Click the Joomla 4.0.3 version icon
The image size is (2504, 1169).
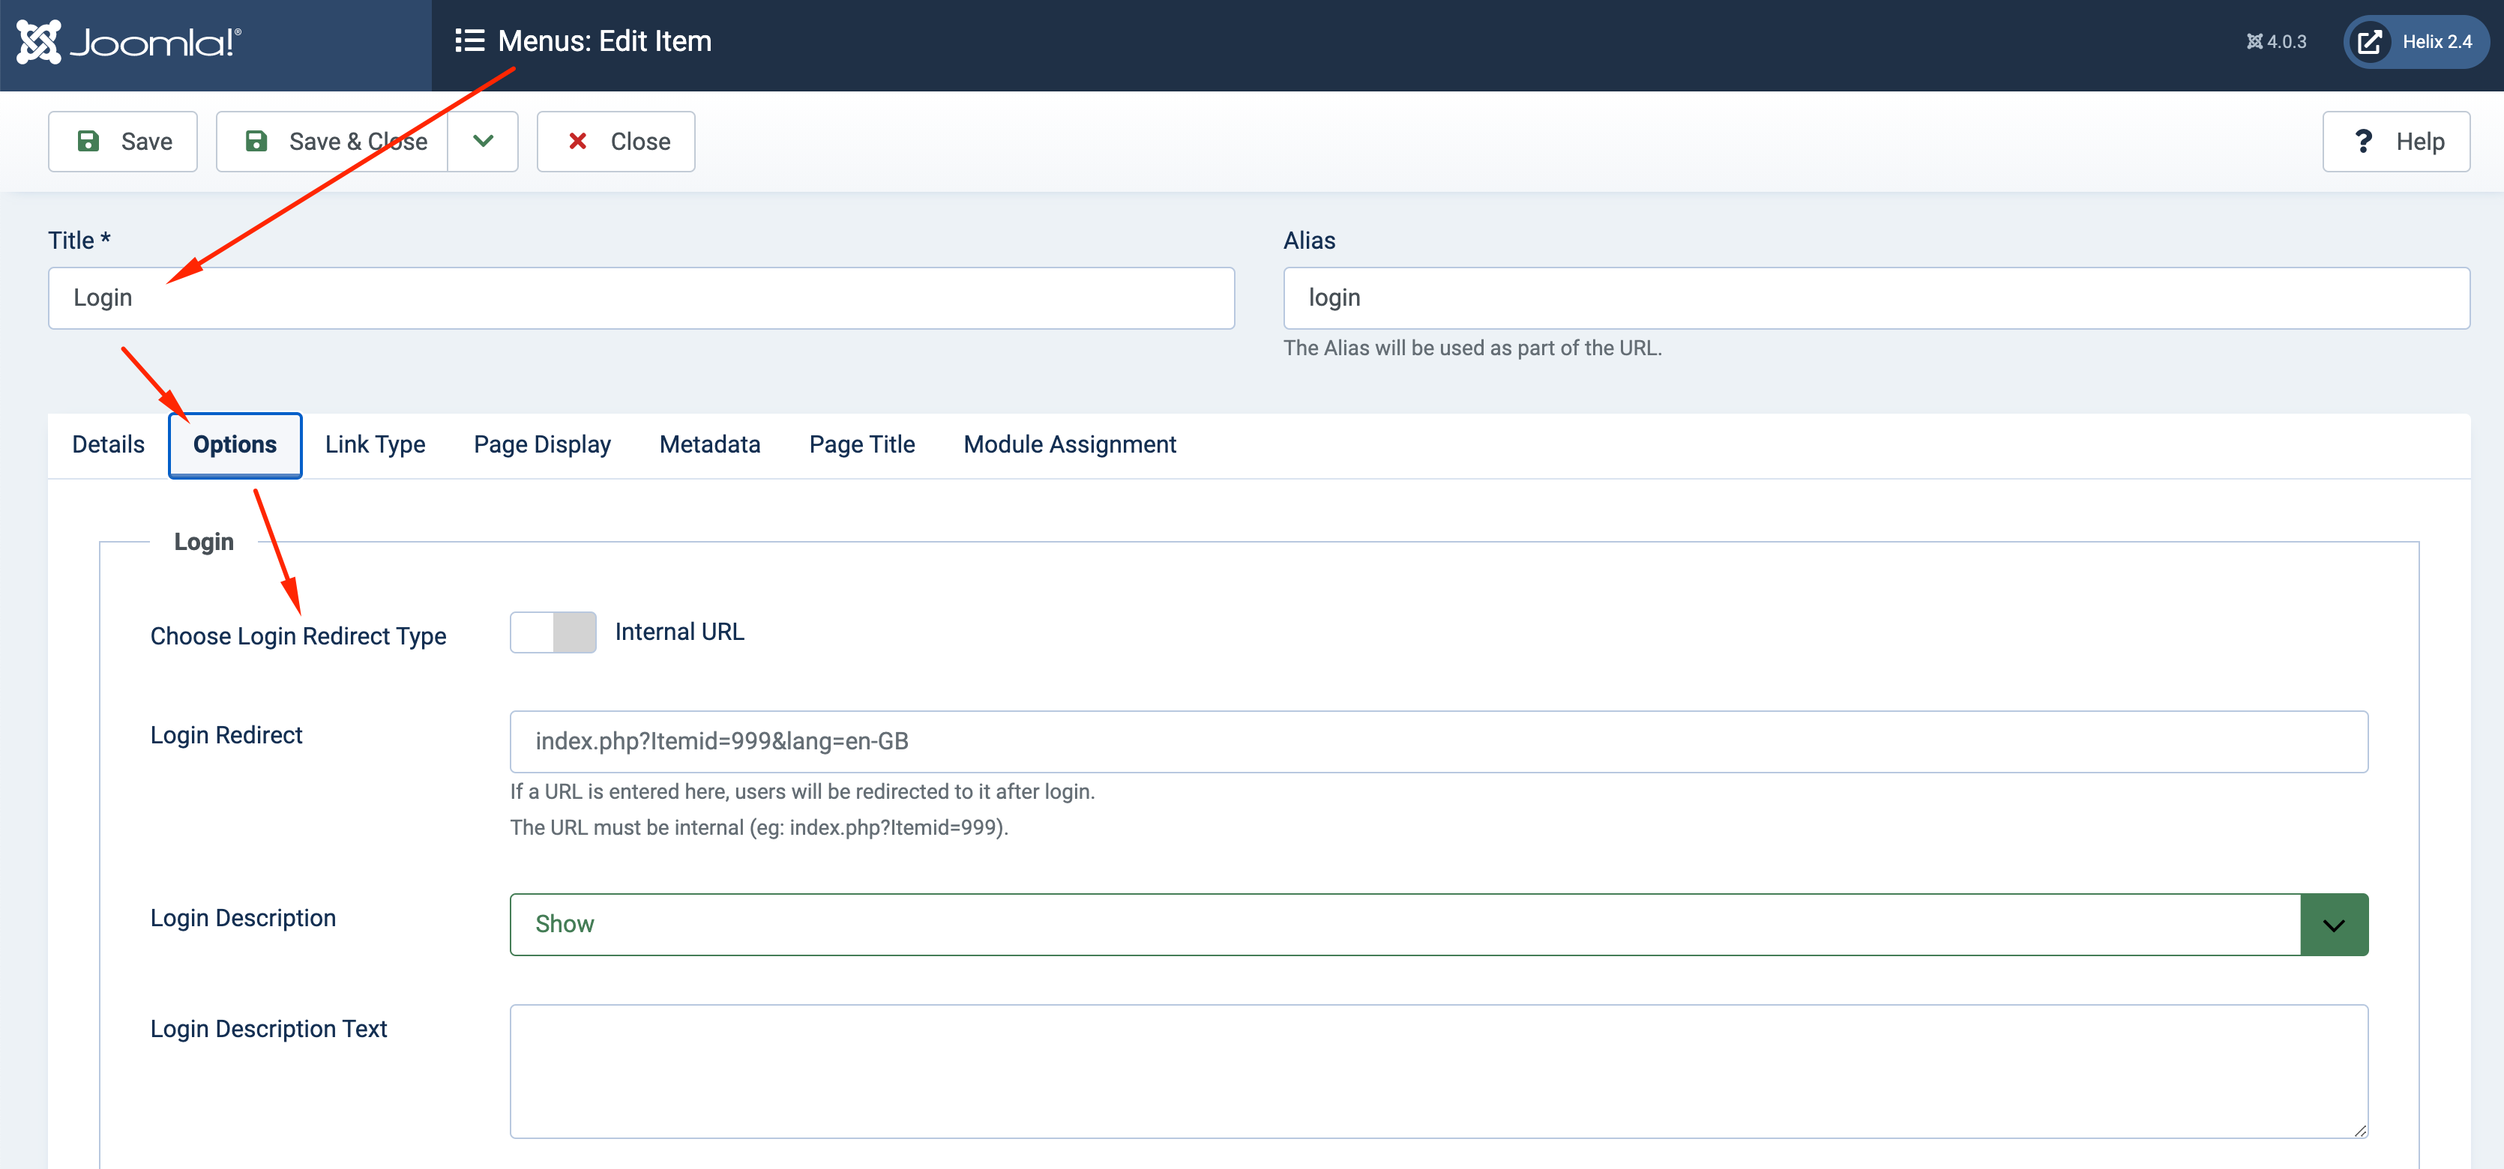[2254, 42]
